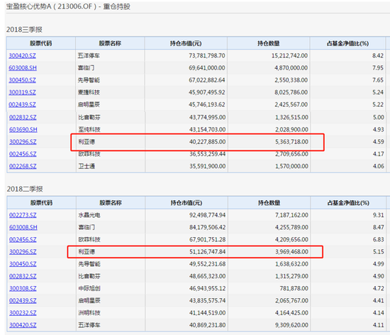Select holding quantity 9,309,620.00
This screenshot has width=390, height=335.
point(291,325)
